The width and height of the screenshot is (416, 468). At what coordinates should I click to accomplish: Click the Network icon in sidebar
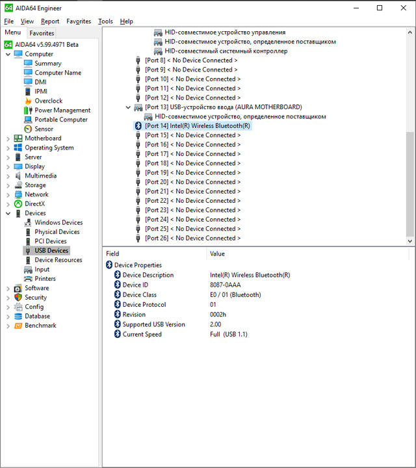(18, 194)
